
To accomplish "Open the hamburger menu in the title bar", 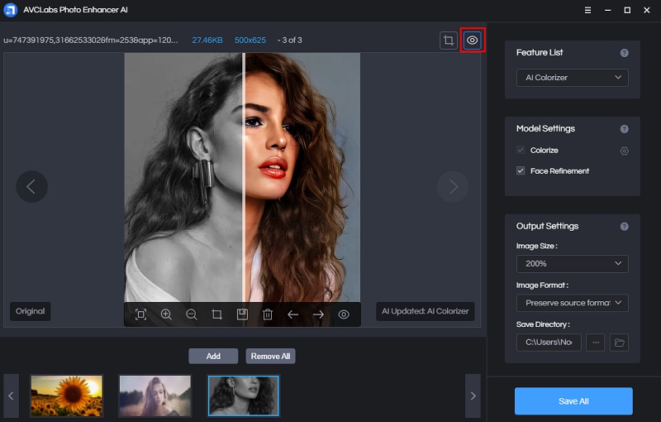I will coord(587,10).
